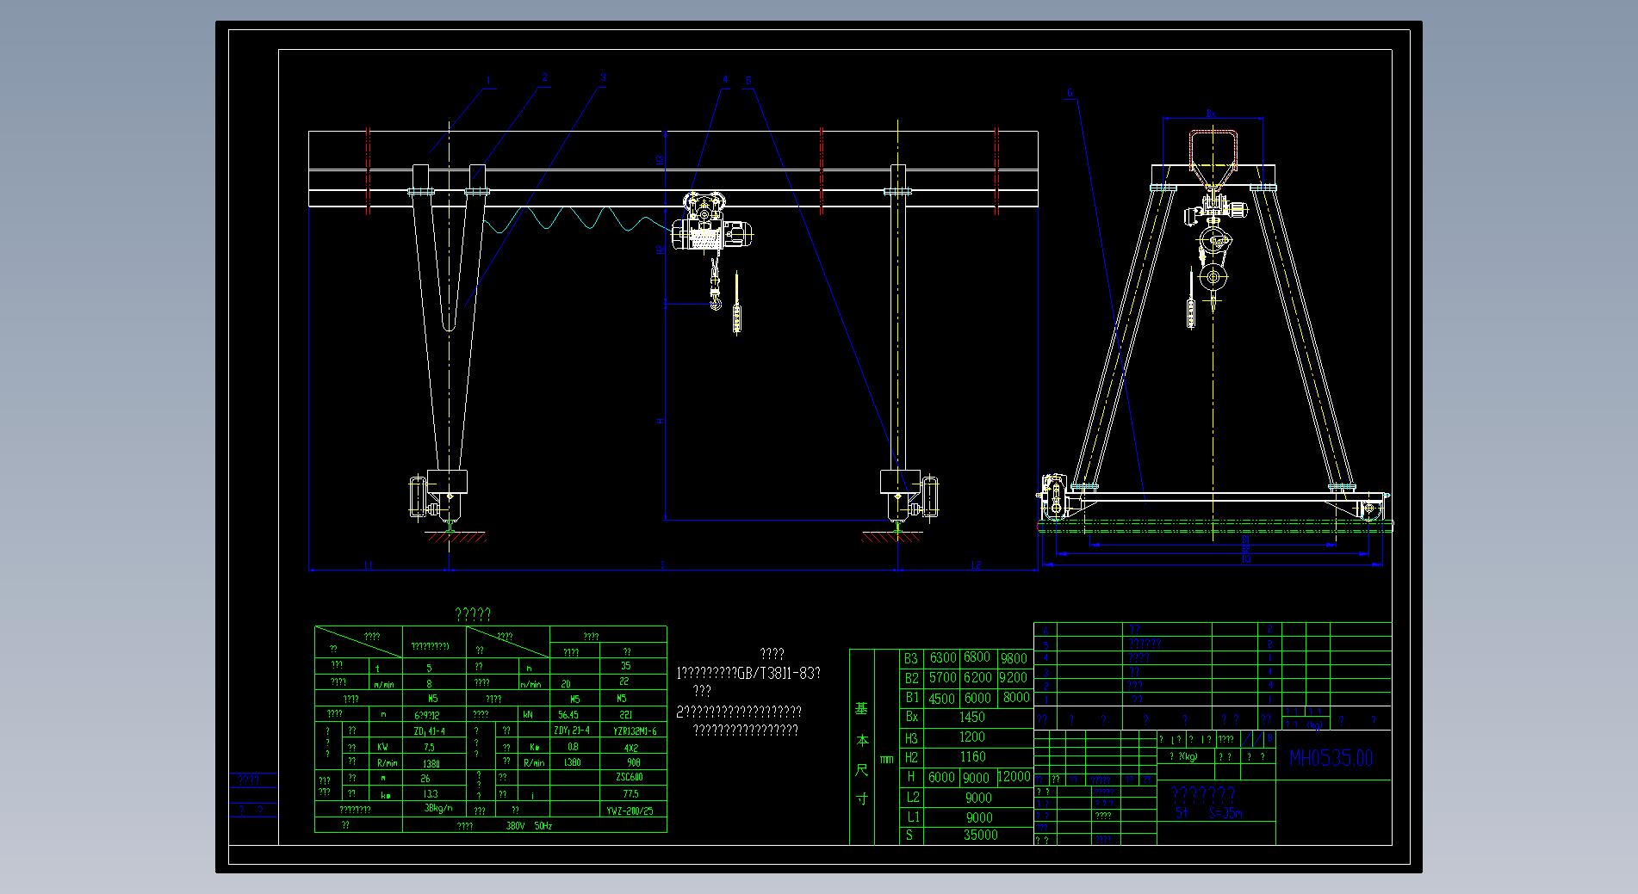Click the H3 value 1200 cell
Image resolution: width=1638 pixels, height=894 pixels.
click(x=971, y=737)
